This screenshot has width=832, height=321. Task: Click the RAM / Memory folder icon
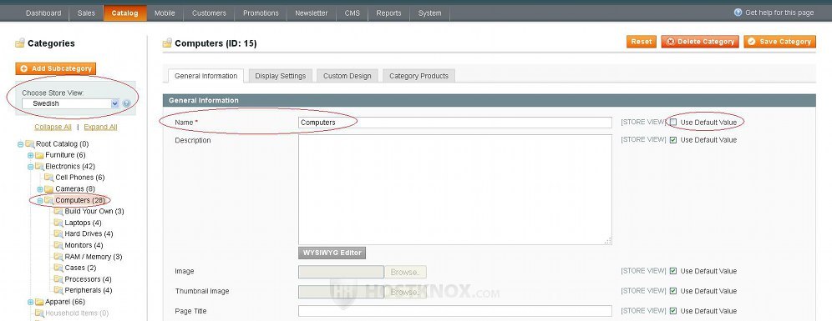[x=58, y=257]
